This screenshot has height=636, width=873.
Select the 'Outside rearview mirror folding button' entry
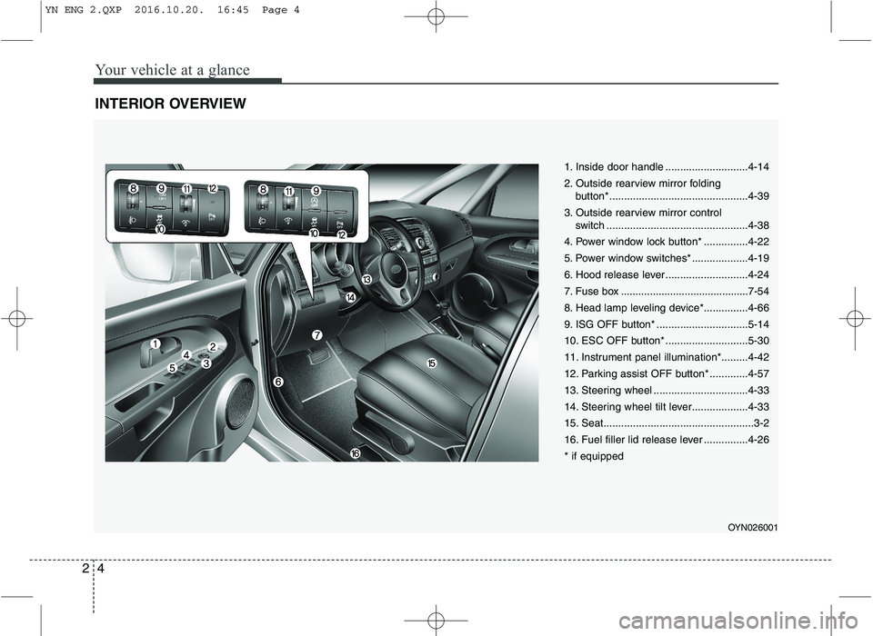[x=667, y=190]
